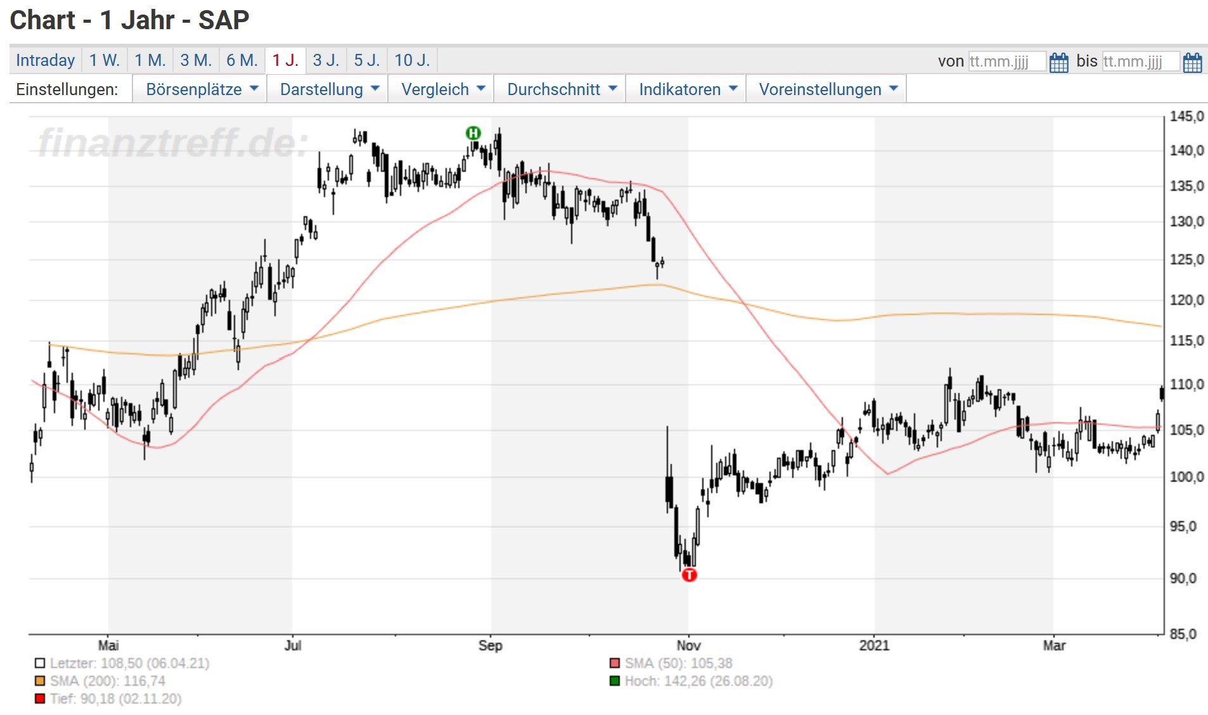Show the 3 J. chart period
1208x715 pixels.
pos(326,60)
